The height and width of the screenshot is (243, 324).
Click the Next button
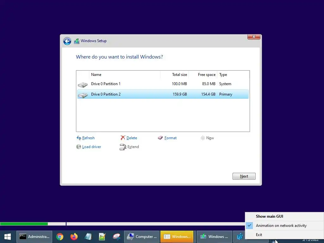pos(244,176)
